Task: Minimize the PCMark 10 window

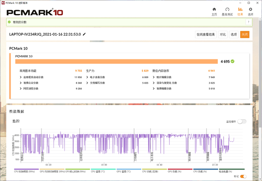Action: point(240,3)
